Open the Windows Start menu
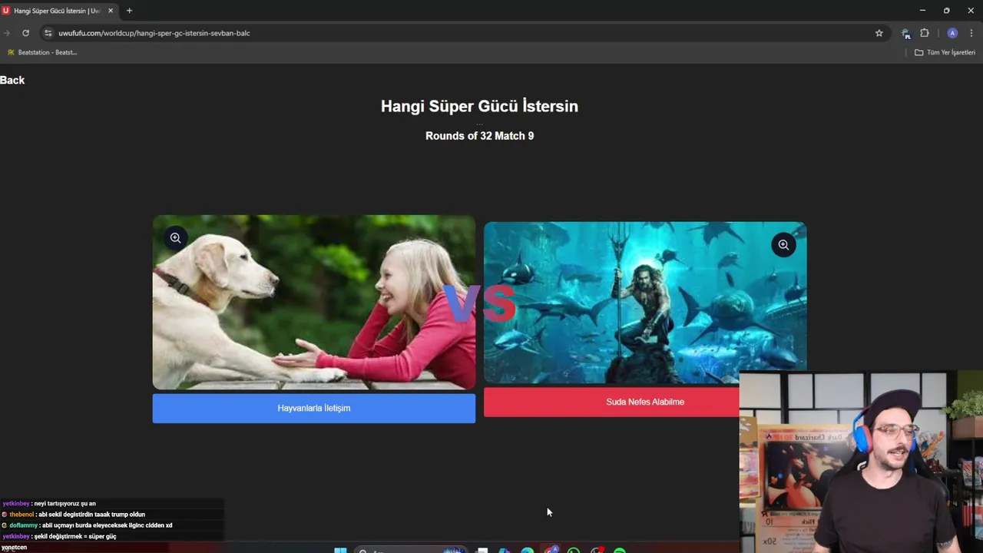 coord(340,550)
